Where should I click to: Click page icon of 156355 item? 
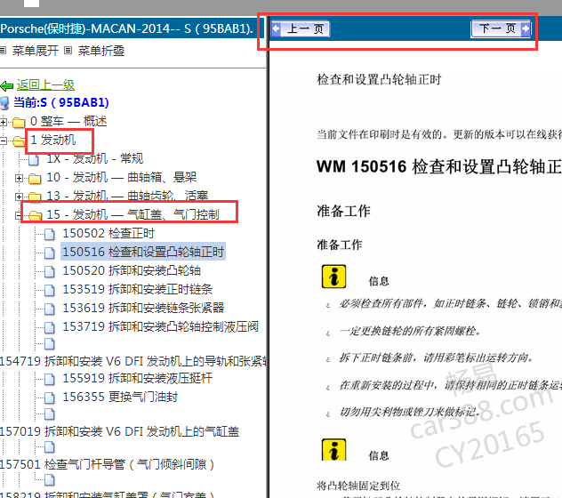coord(50,398)
